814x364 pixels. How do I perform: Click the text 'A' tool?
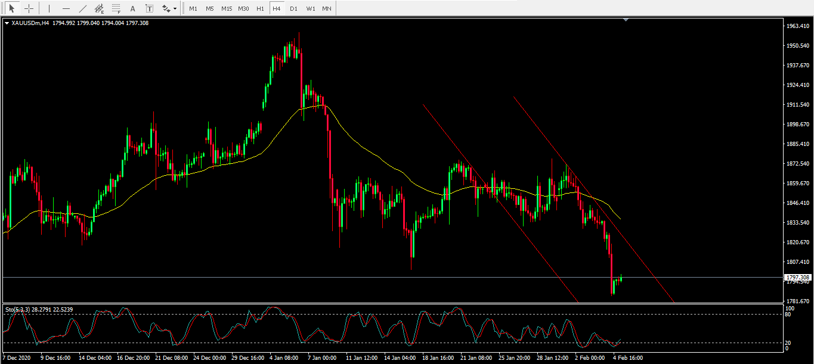[132, 9]
